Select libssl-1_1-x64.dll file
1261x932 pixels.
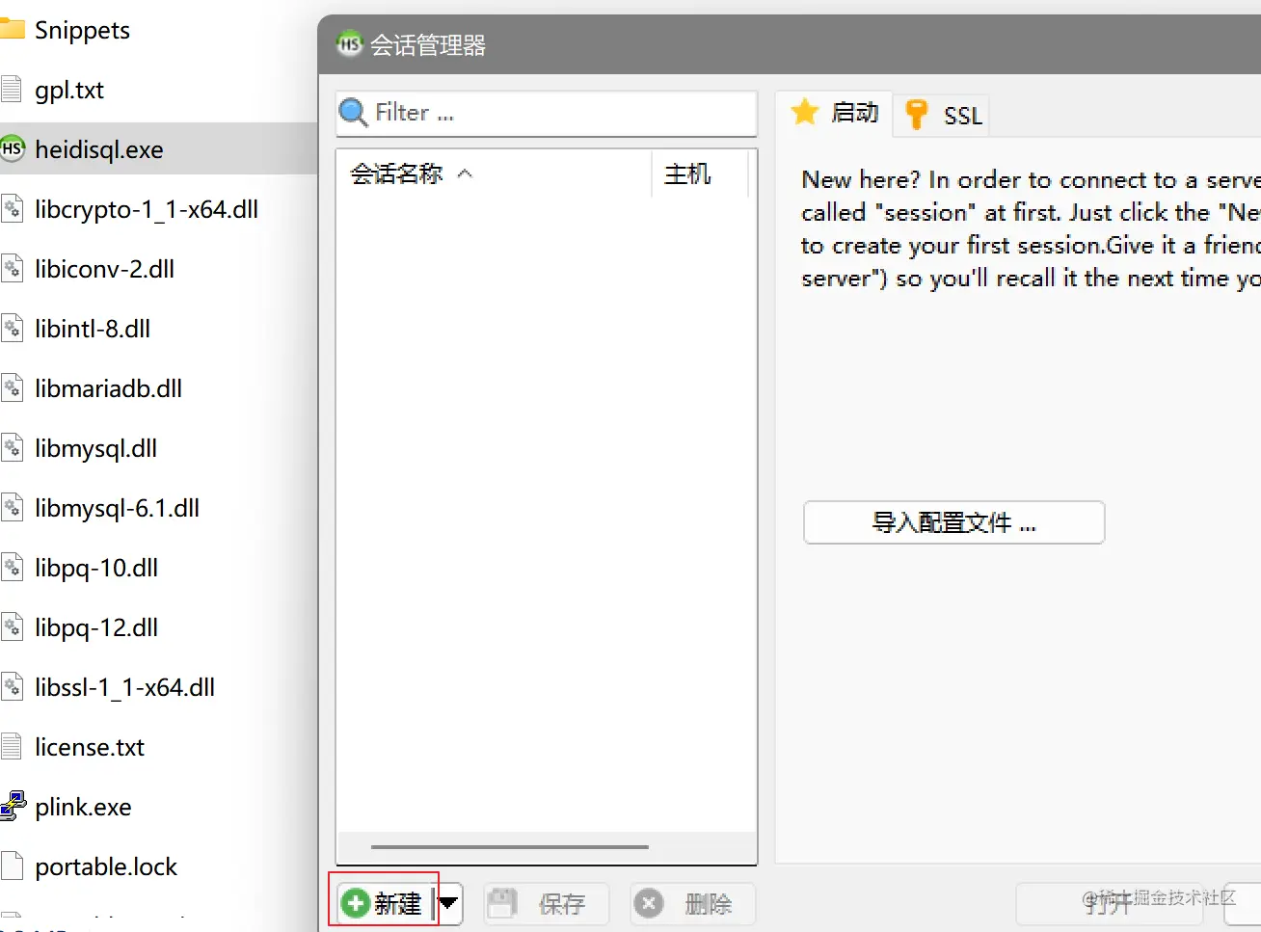point(124,687)
